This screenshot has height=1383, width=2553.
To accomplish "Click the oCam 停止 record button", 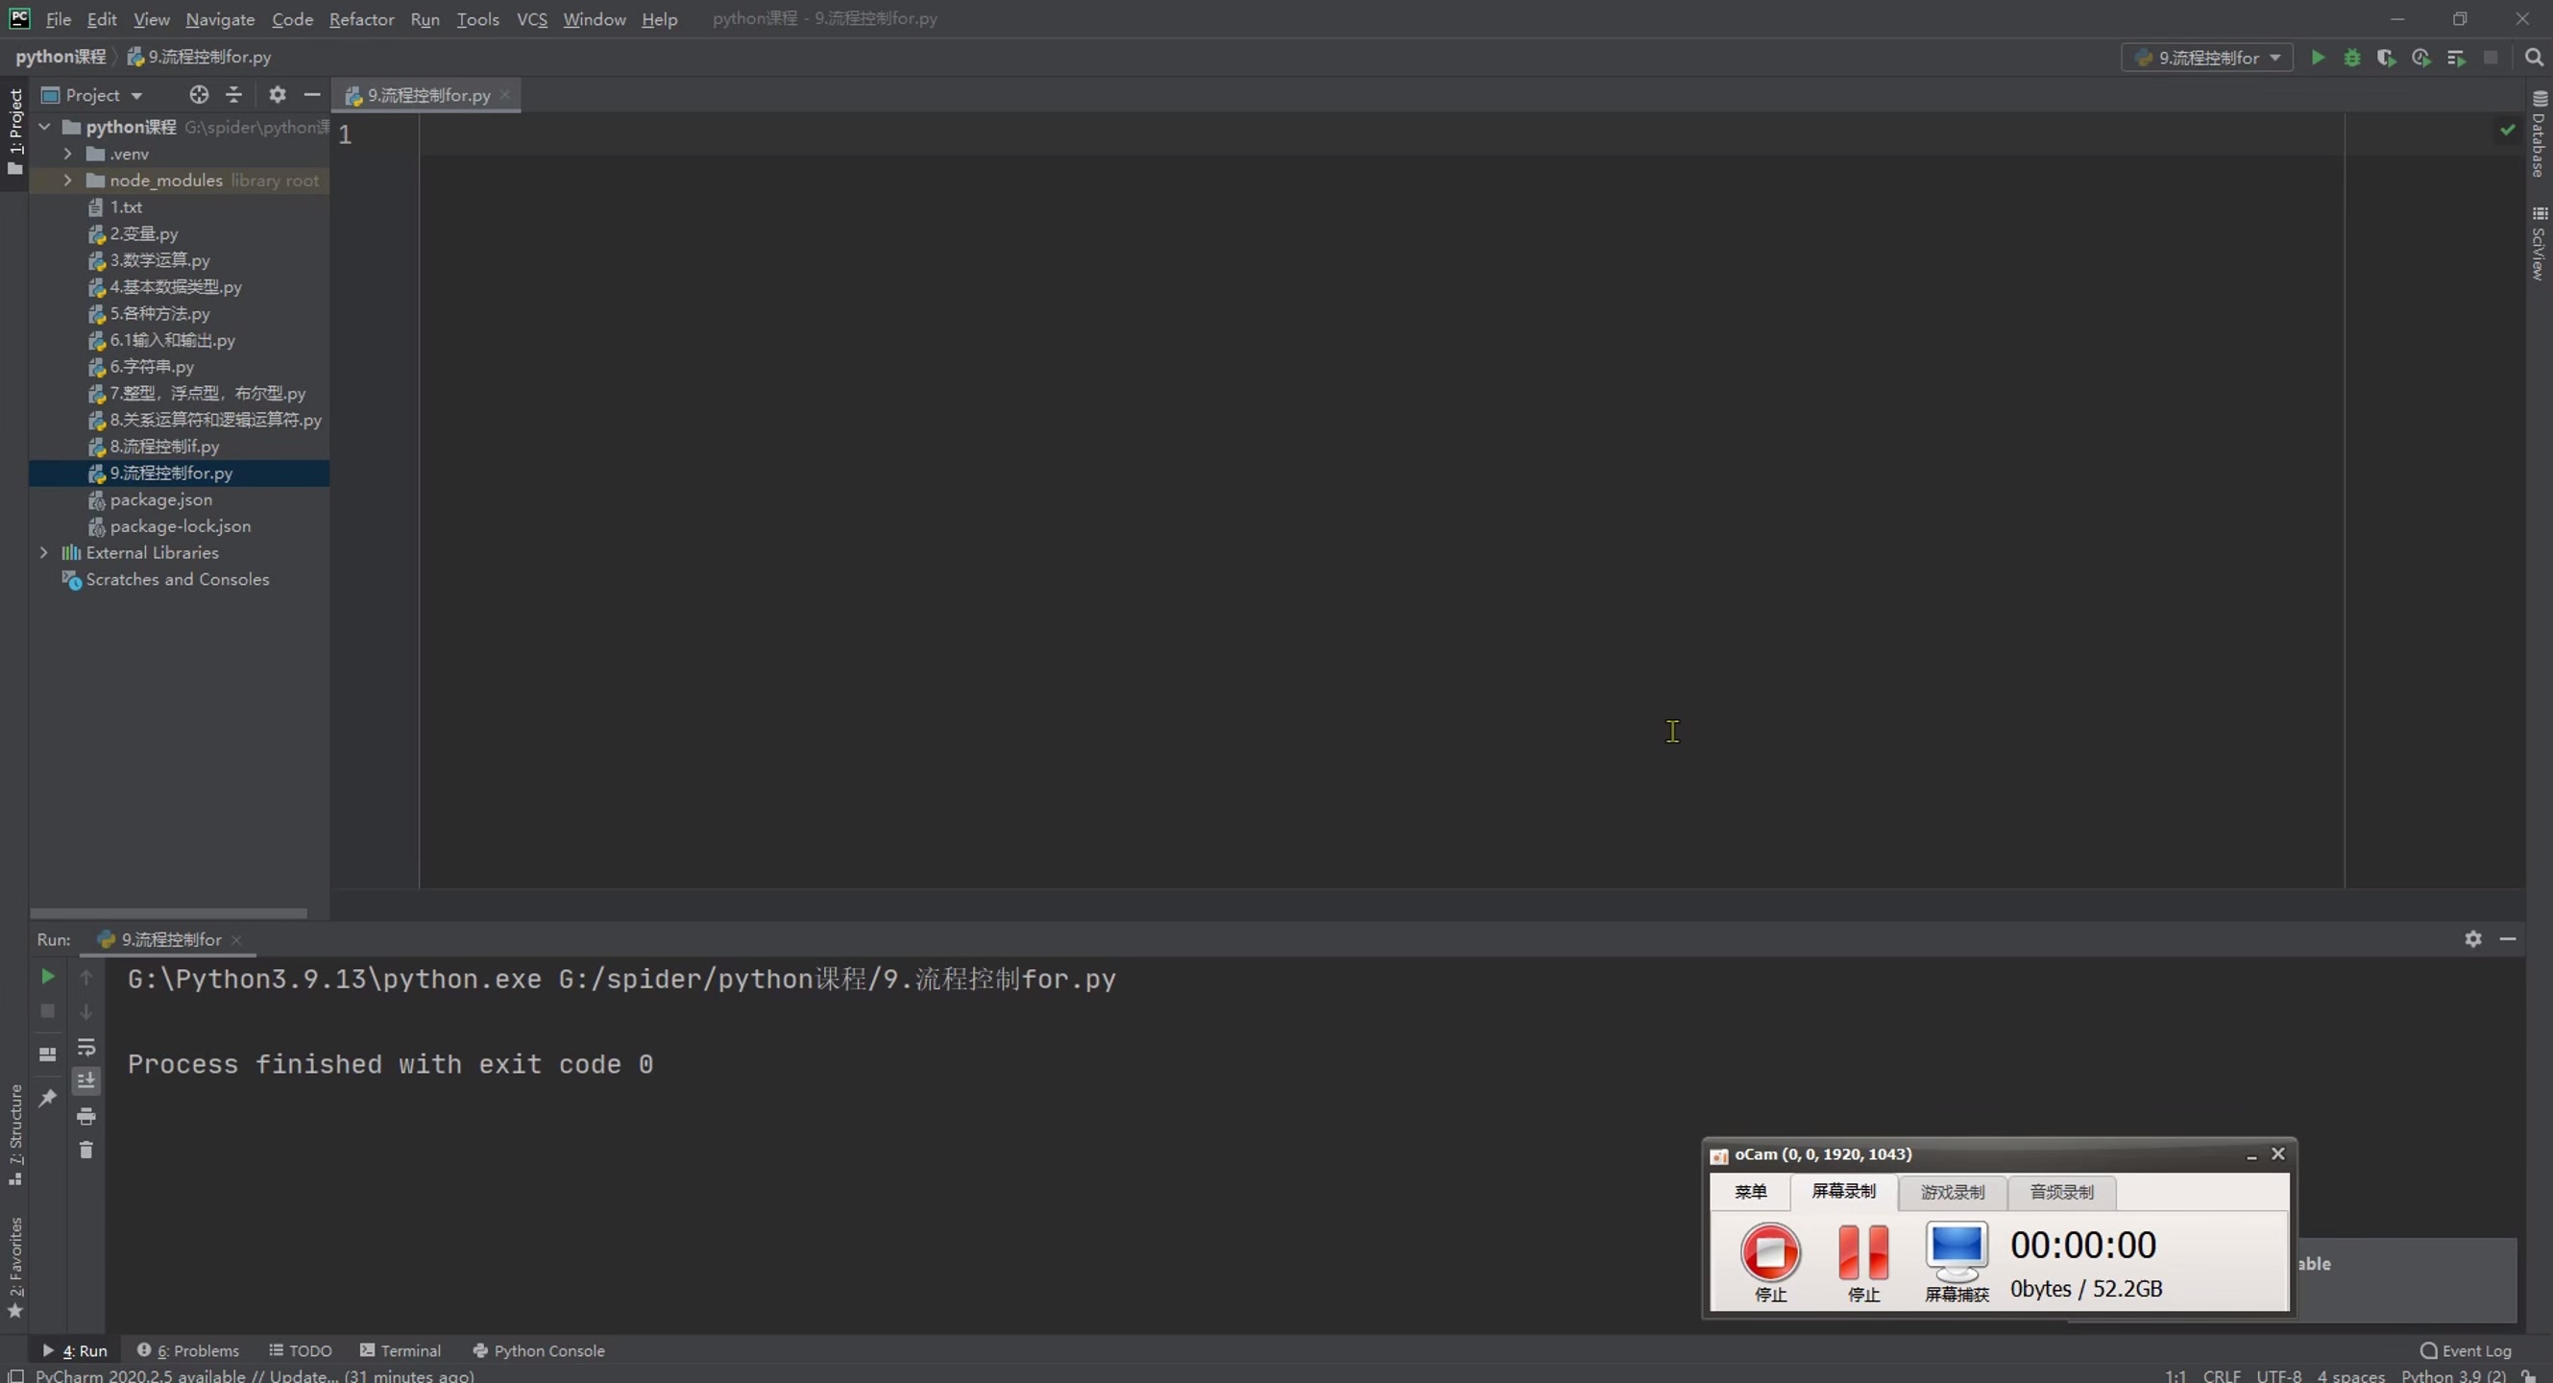I will click(1770, 1253).
